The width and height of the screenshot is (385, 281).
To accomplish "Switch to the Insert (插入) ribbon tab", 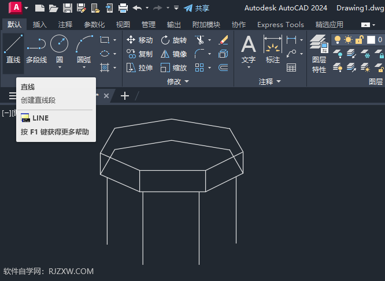I will (x=40, y=24).
